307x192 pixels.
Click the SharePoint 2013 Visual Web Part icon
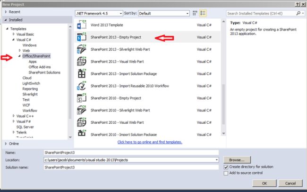(82, 62)
